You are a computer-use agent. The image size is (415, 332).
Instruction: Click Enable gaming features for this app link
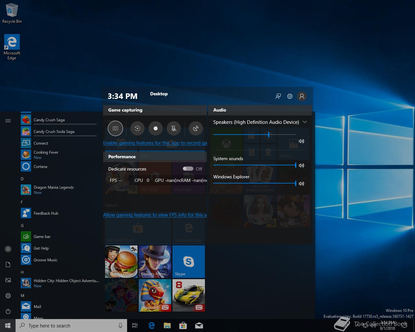tap(155, 143)
